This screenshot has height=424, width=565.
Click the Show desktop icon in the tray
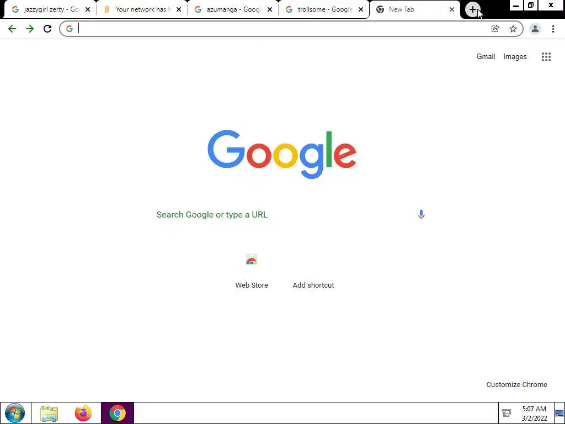(559, 413)
